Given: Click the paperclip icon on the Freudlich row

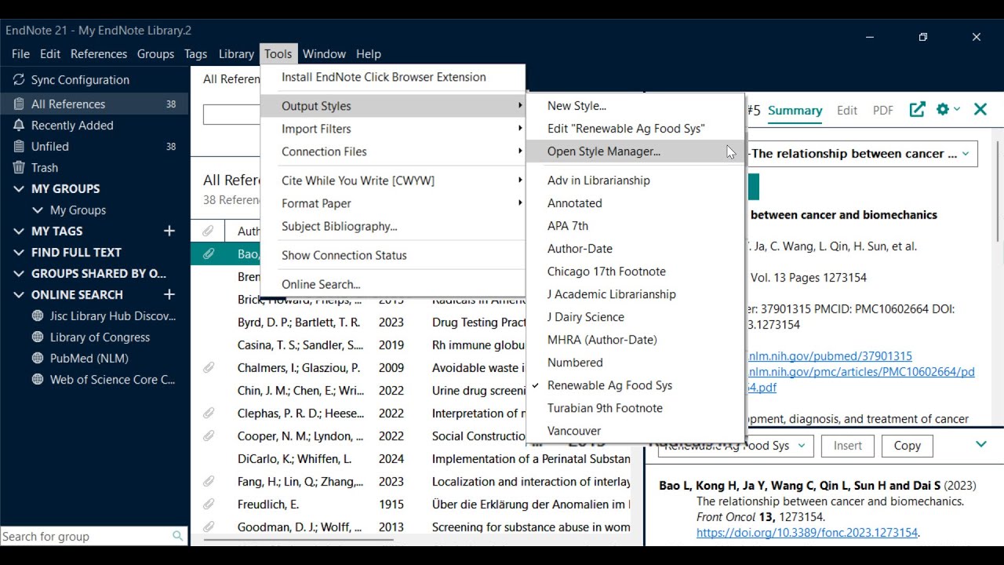Looking at the screenshot, I should [208, 504].
